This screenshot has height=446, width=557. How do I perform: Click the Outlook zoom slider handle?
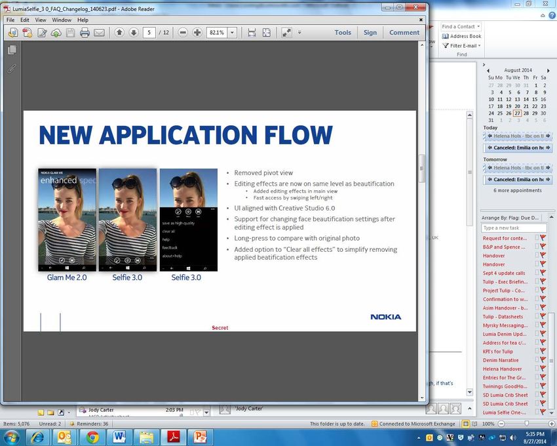click(x=526, y=424)
